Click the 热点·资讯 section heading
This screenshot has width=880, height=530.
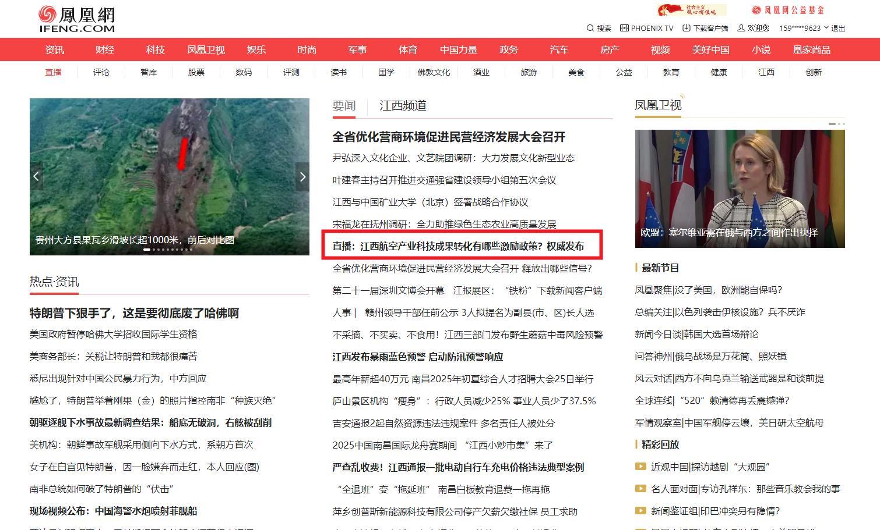point(54,282)
